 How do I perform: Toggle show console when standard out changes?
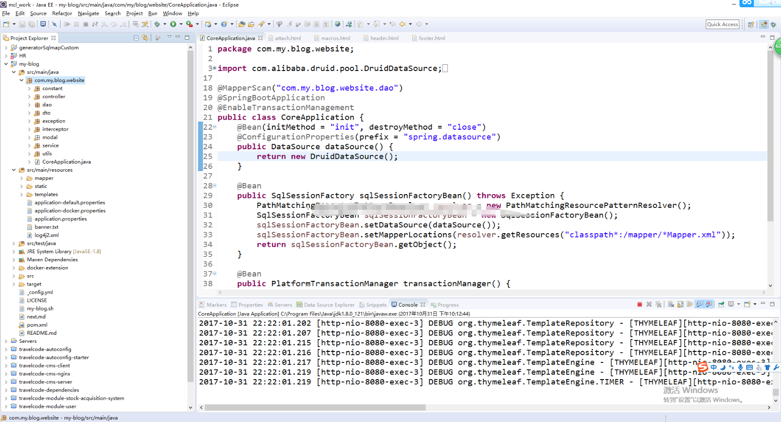click(699, 304)
